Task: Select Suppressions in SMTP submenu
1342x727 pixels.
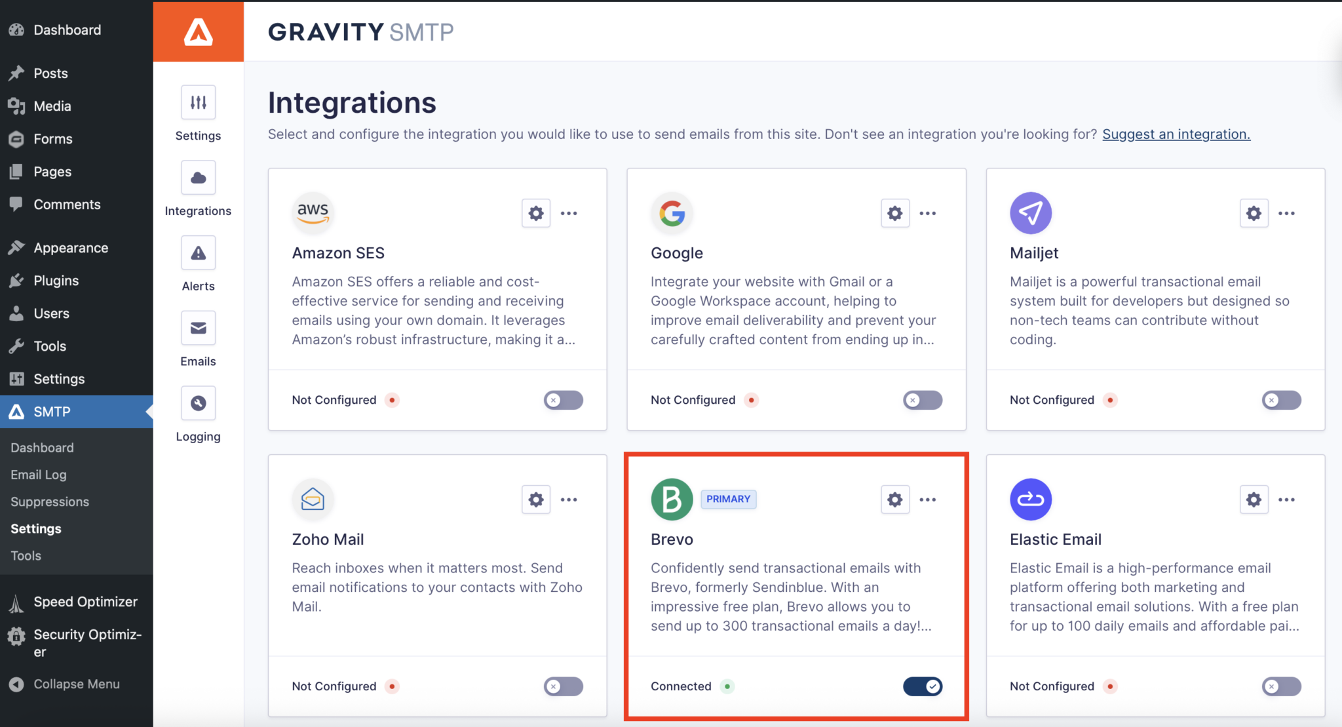Action: [x=50, y=501]
